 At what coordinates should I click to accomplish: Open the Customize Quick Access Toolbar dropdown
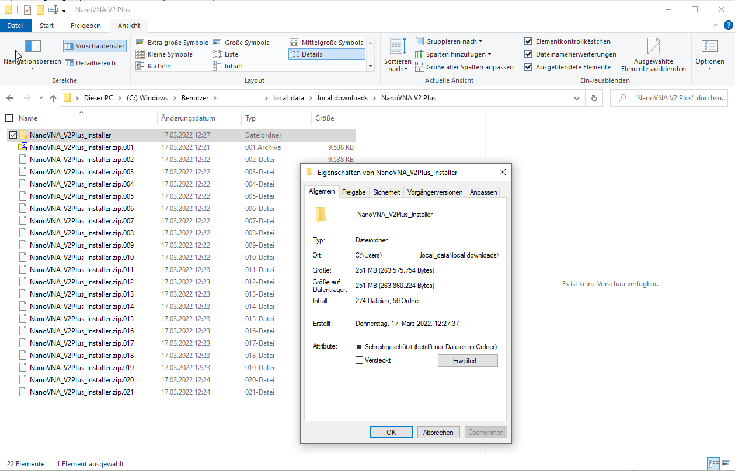[x=64, y=10]
